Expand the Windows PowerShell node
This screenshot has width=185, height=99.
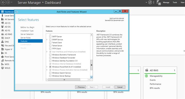pos(47,67)
